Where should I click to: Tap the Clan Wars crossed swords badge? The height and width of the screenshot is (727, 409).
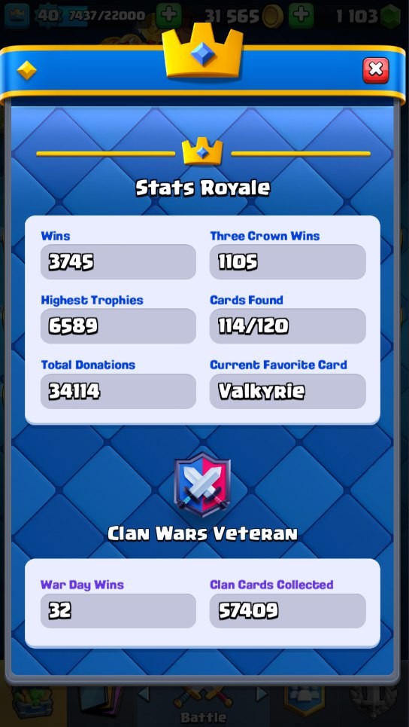tap(202, 485)
